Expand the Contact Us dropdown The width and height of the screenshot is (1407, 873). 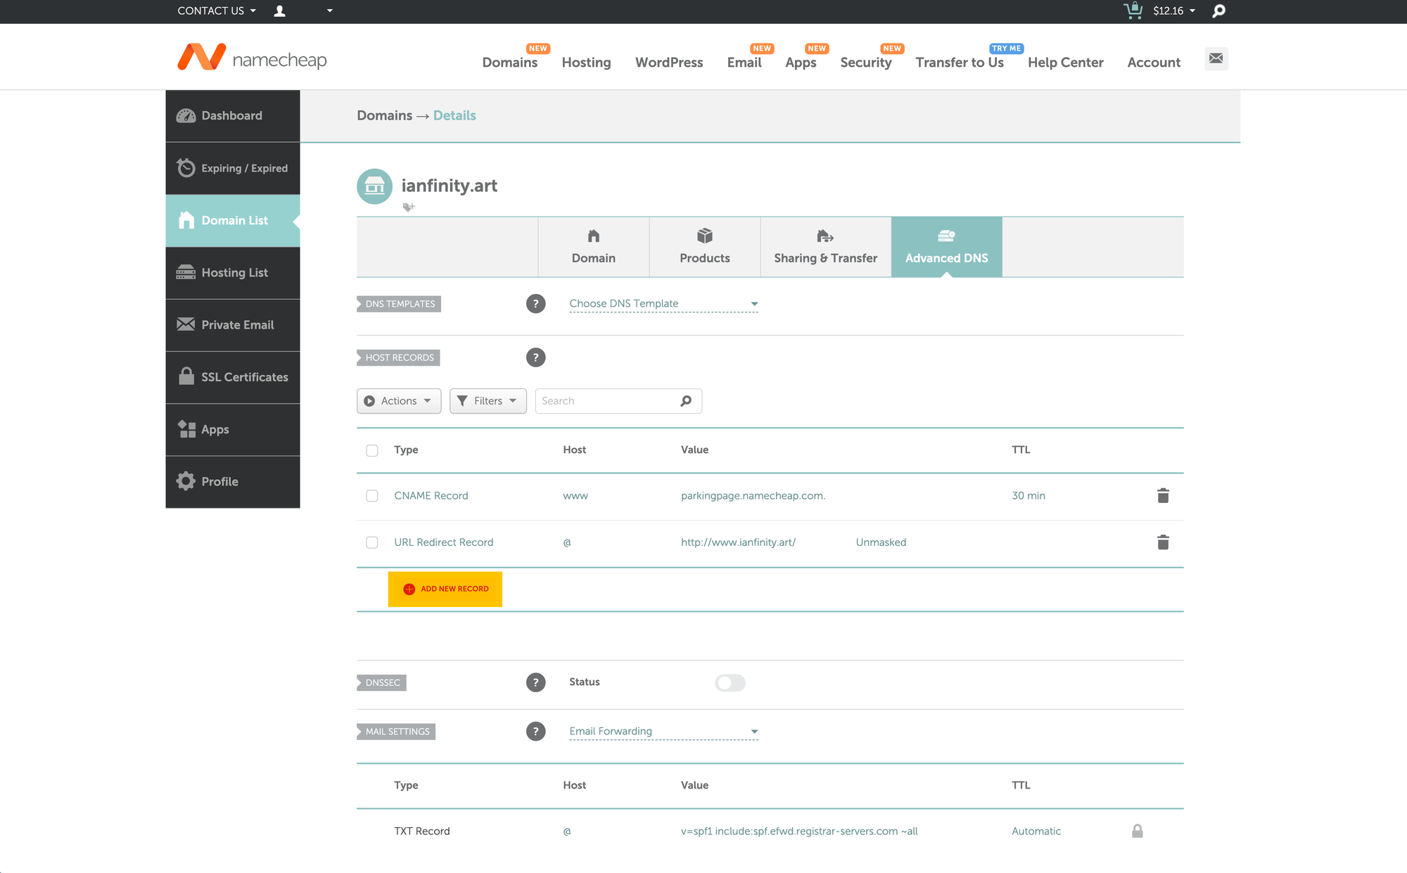[217, 11]
